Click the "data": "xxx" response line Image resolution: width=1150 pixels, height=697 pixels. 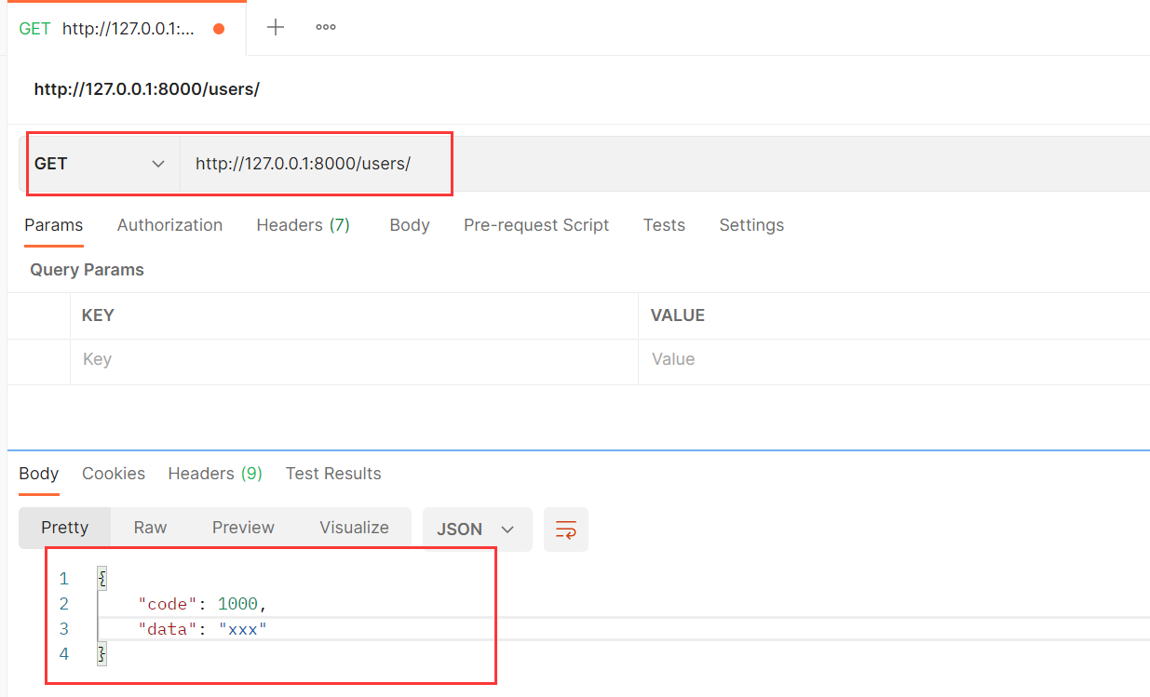tap(202, 629)
